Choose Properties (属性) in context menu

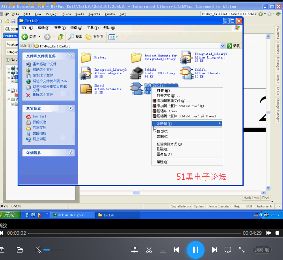[x=187, y=162]
